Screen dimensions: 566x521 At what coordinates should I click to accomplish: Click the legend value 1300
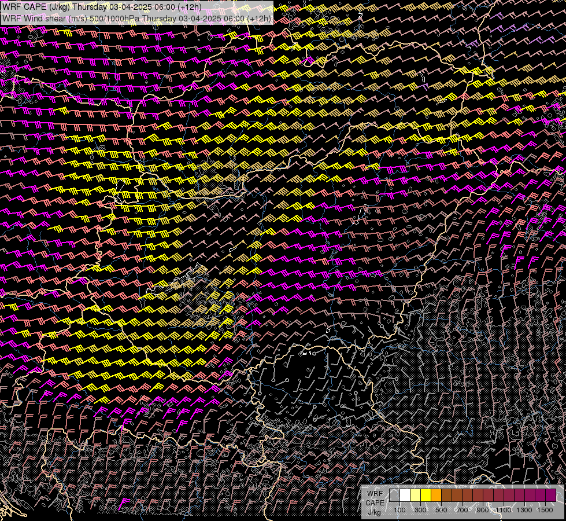pyautogui.click(x=524, y=510)
